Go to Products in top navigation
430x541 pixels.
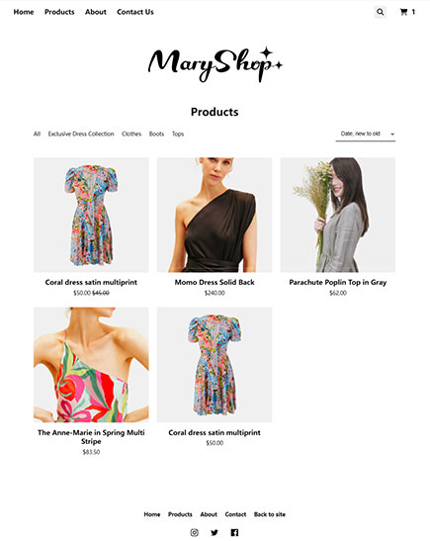click(x=59, y=12)
